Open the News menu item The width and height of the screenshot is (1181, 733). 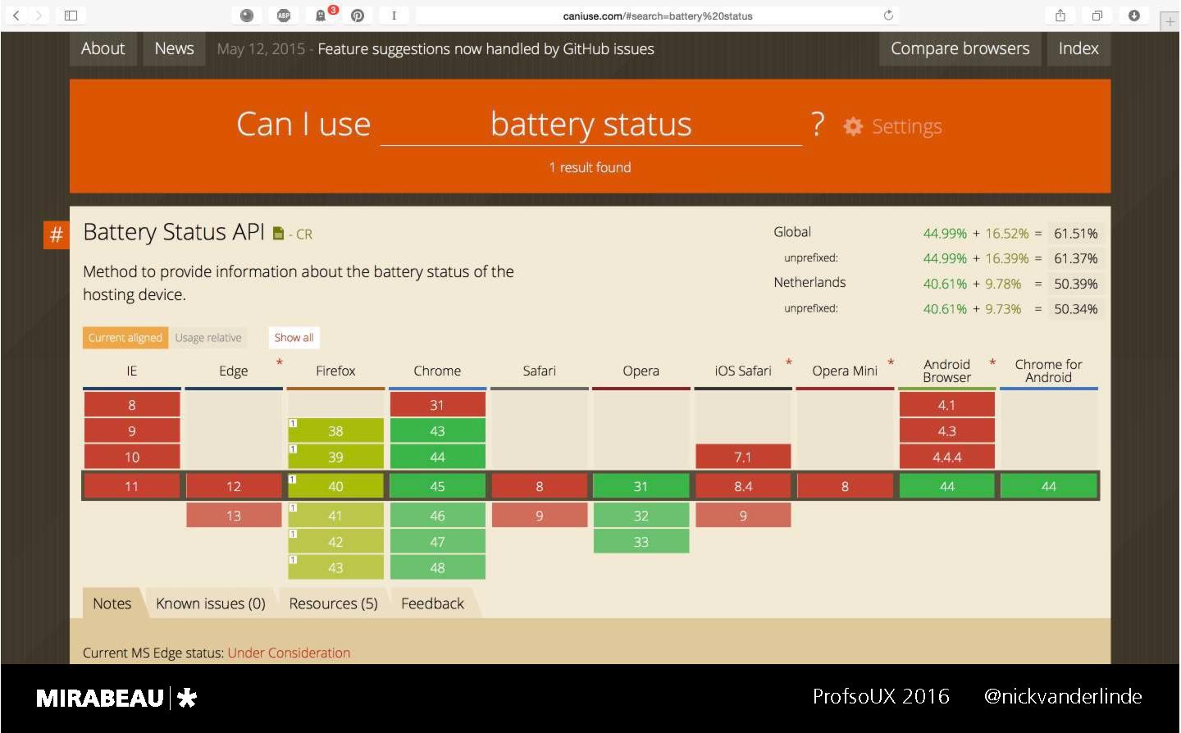pos(175,48)
